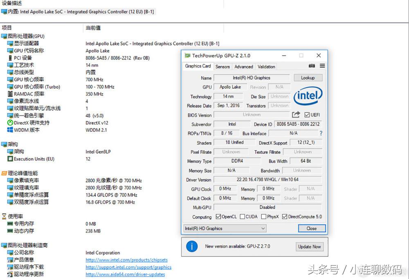Click the GPU-Z Name field
This screenshot has height=279, width=409.
252,78
